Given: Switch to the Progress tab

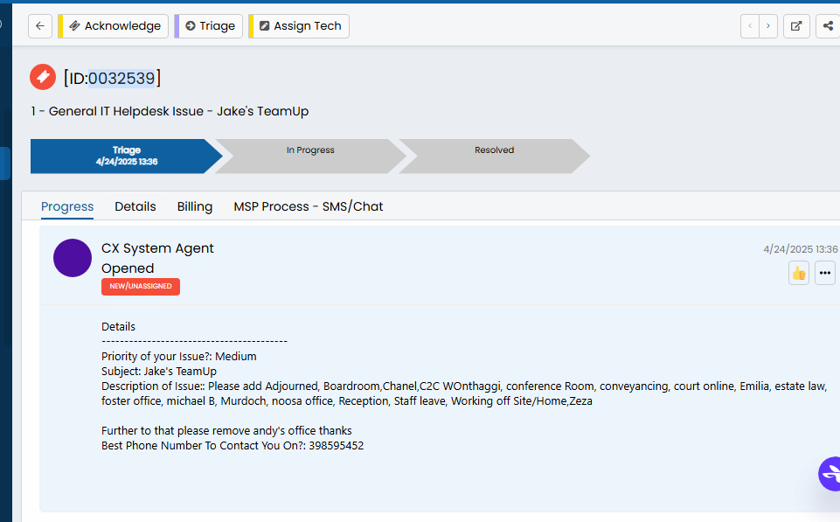Looking at the screenshot, I should (67, 206).
